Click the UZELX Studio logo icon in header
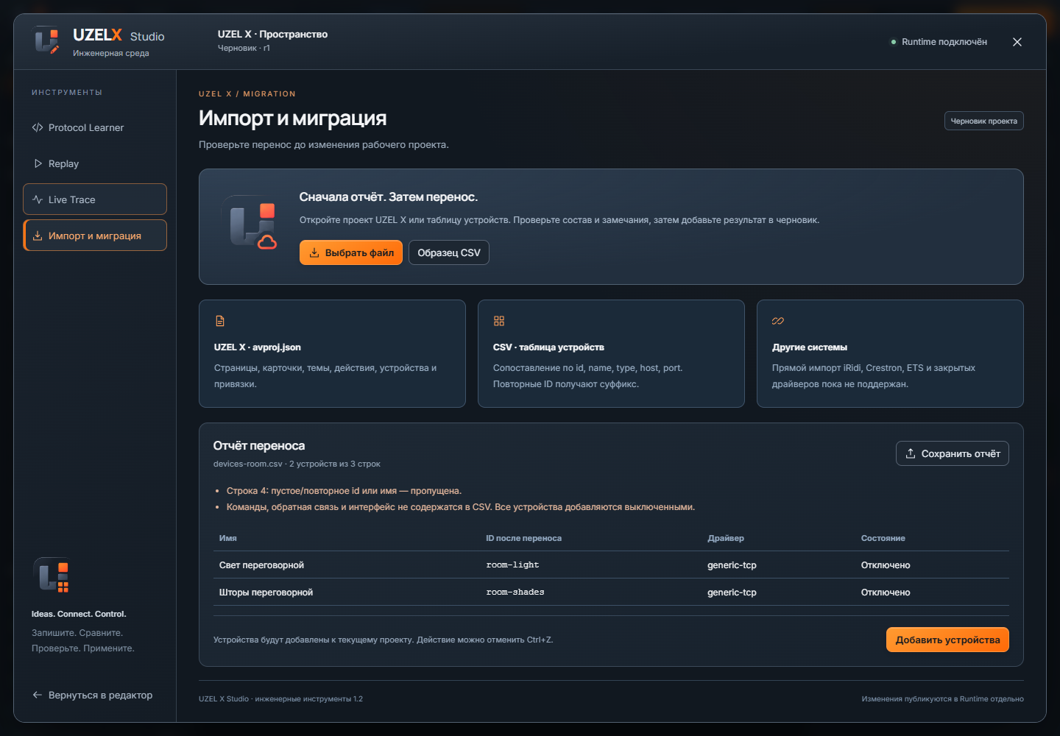1060x736 pixels. (x=47, y=40)
